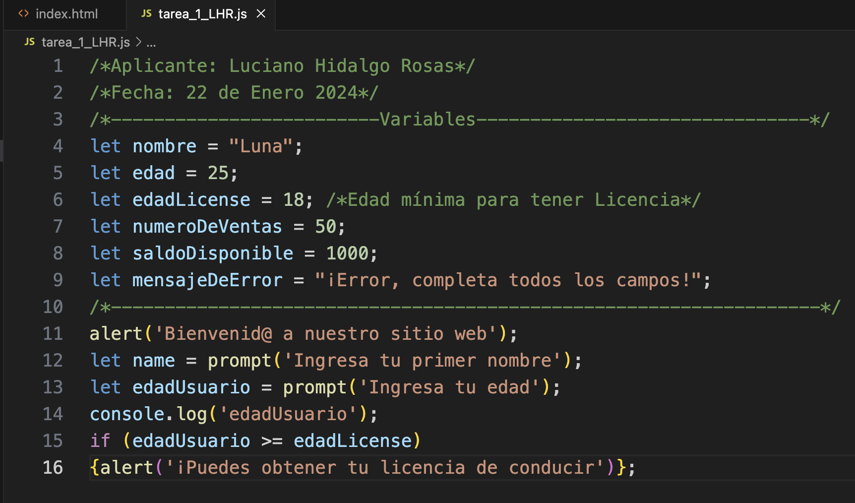The width and height of the screenshot is (855, 503).
Task: Select line number 9 in the gutter
Action: pos(58,280)
